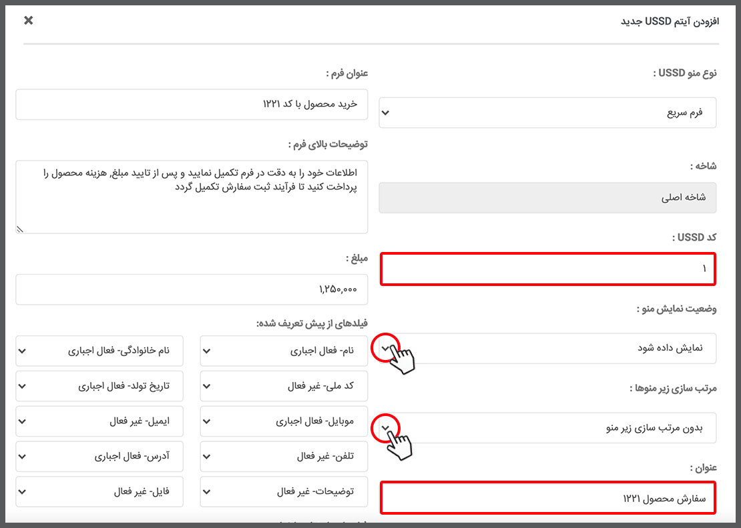Click the کد USSD input field
The width and height of the screenshot is (741, 528).
[547, 269]
